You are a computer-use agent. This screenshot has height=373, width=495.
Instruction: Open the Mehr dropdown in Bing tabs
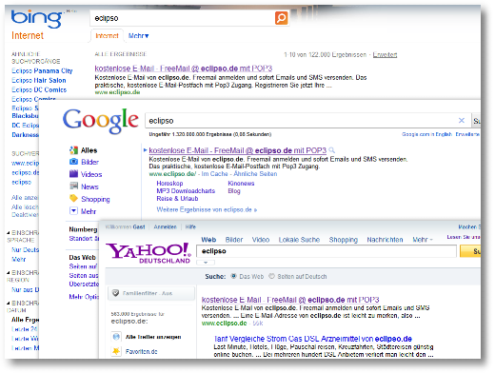[138, 36]
